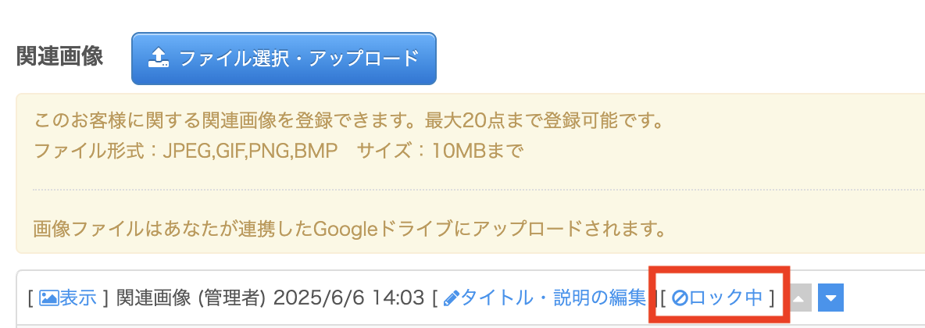Click the ファイル形式 JPEG,GIF,PNG,BMP text
925x328 pixels.
[x=184, y=150]
